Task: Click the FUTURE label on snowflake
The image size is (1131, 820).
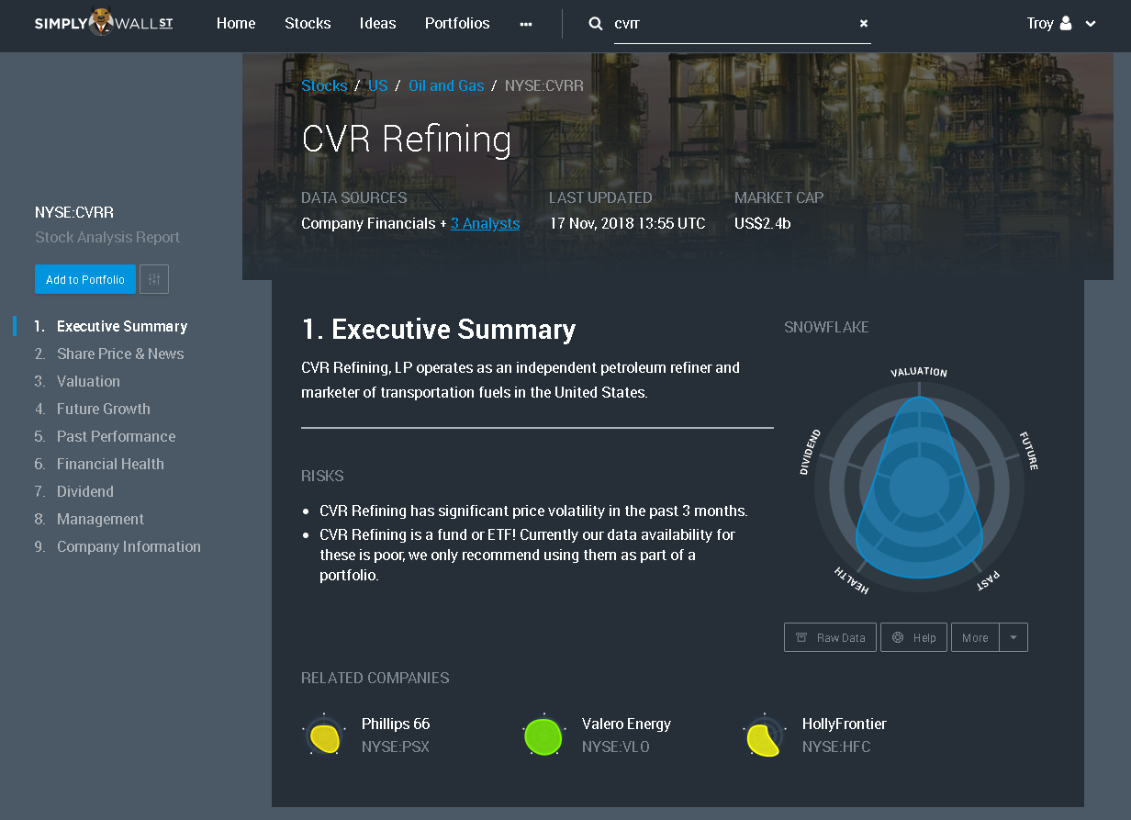Action: 1028,450
